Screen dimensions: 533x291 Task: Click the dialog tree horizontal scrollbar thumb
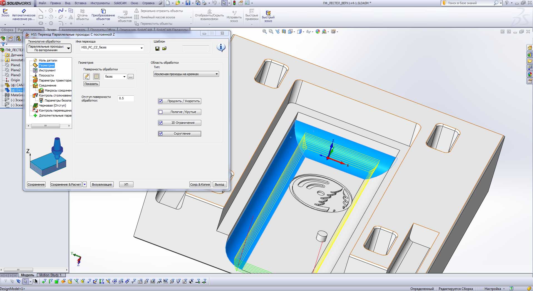point(46,126)
